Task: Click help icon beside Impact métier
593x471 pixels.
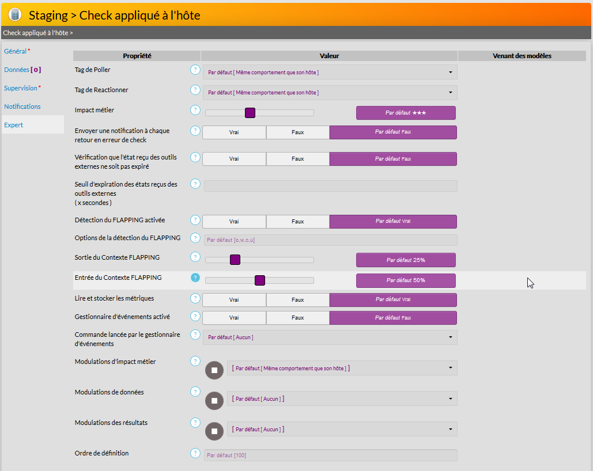Action: 195,110
